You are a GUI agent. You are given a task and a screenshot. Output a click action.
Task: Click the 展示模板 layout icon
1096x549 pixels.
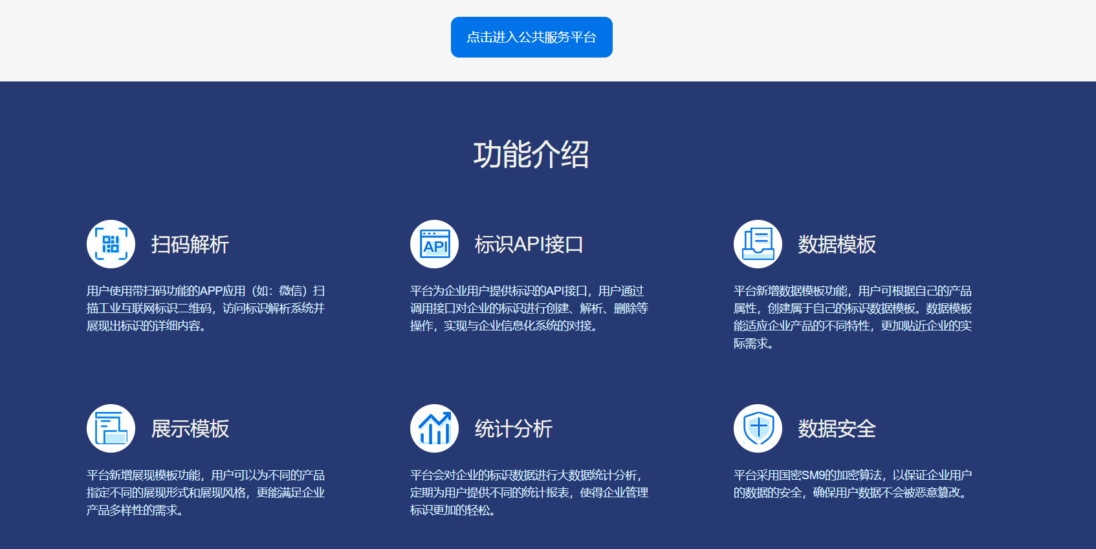click(111, 428)
